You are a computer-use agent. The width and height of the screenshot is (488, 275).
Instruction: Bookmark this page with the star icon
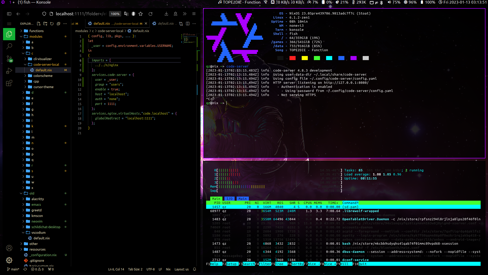point(141,14)
